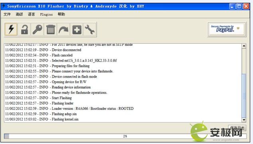Click the trash can clean icon

click(51, 29)
